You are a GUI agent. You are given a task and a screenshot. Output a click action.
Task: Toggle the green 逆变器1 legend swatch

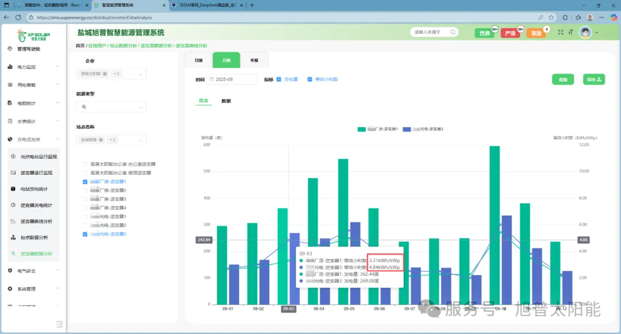click(x=362, y=129)
